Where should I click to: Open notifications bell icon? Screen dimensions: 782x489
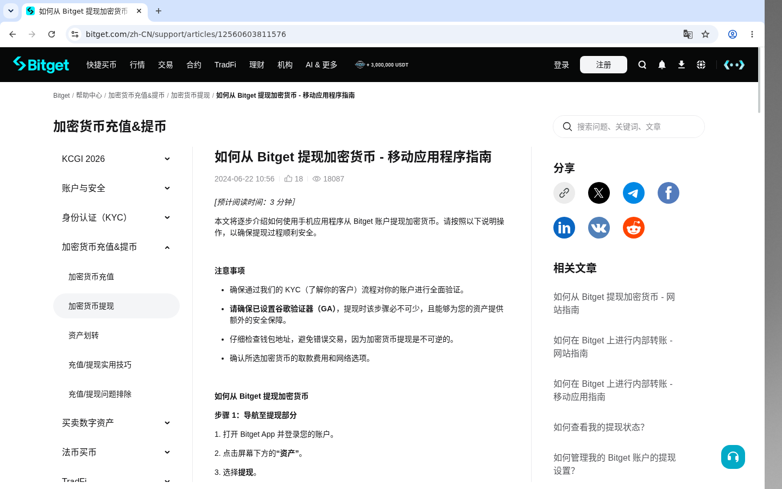tap(662, 65)
